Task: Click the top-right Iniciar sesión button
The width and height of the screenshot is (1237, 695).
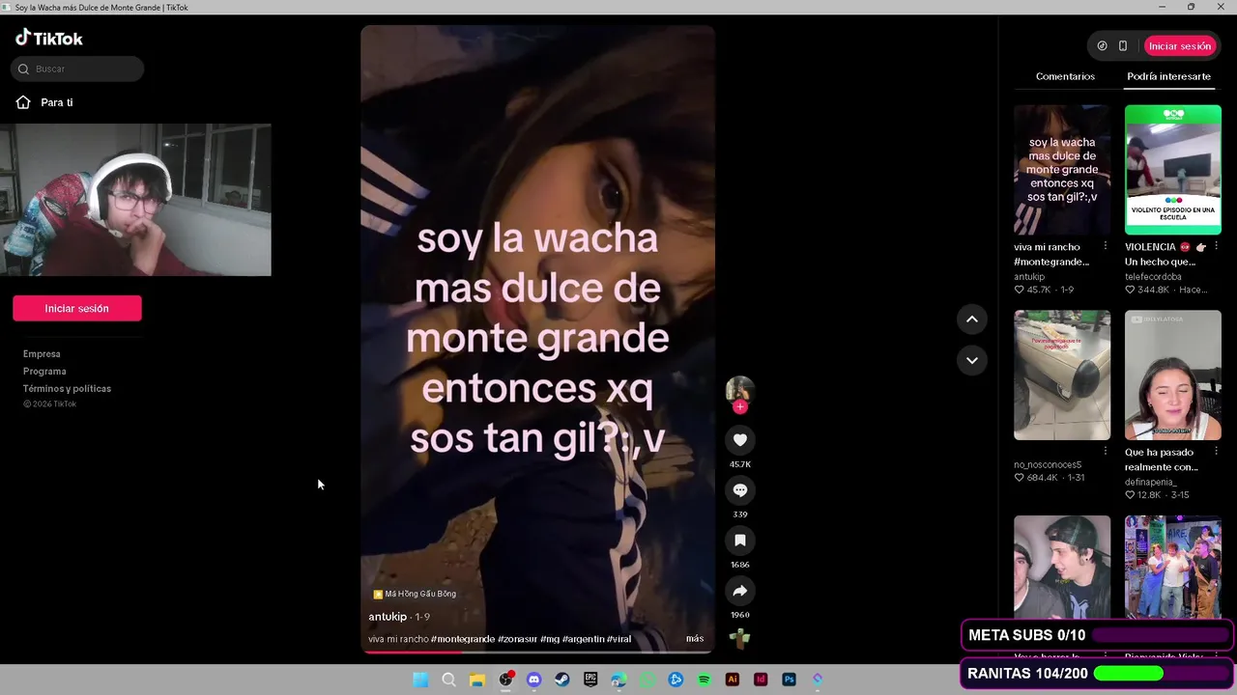Action: coord(1179,45)
